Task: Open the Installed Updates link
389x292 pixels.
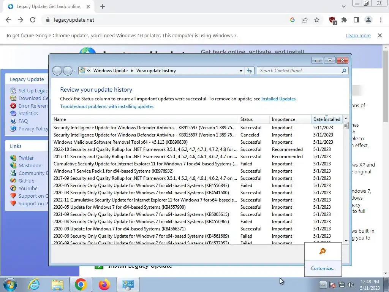Action: click(278, 99)
